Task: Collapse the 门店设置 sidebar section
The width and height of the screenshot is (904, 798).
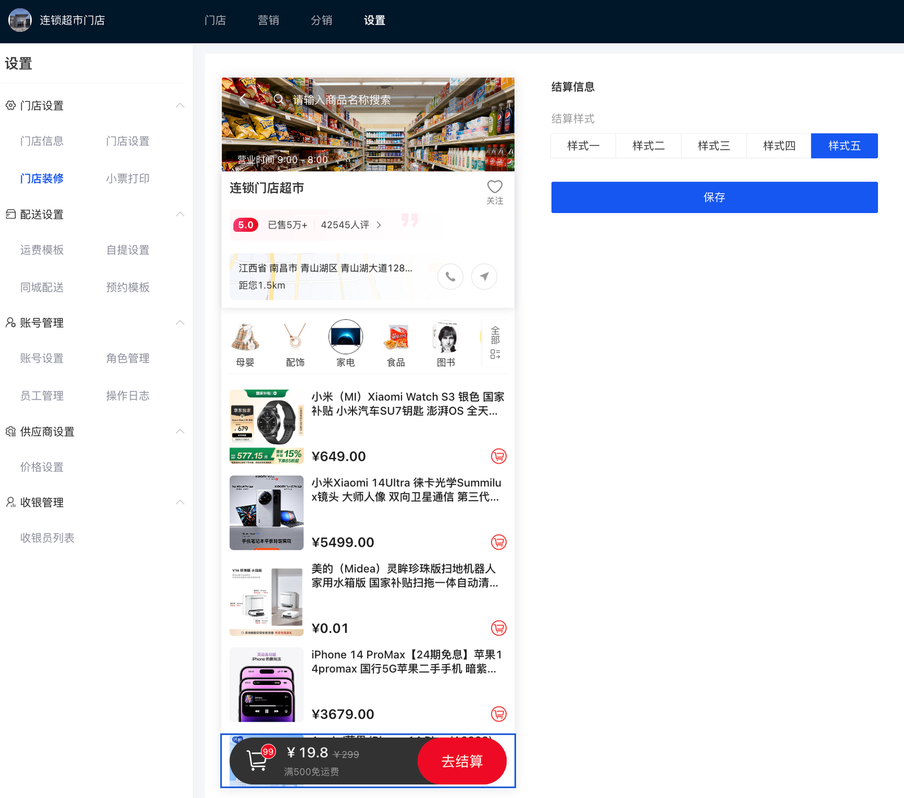Action: click(x=180, y=106)
